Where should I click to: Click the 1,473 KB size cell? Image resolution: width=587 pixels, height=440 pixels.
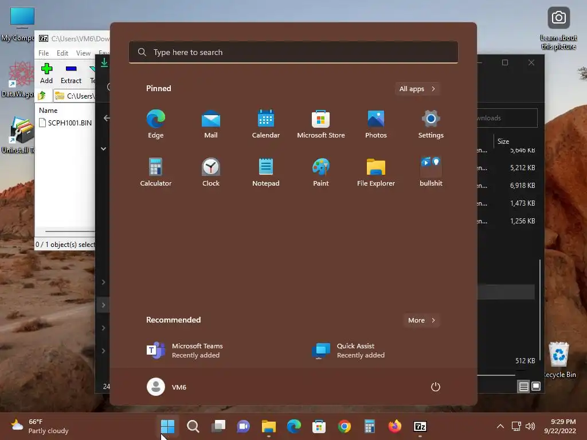[522, 203]
